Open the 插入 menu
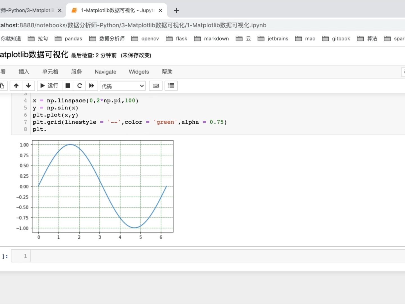The width and height of the screenshot is (405, 304). [24, 72]
